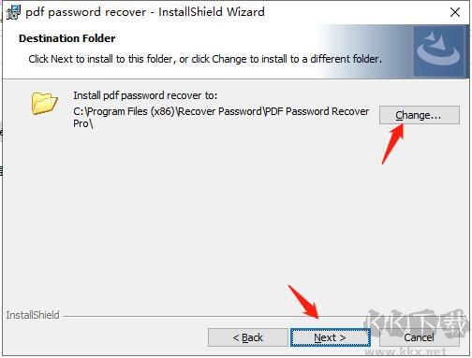The width and height of the screenshot is (472, 358).
Task: Open the Change... folder dialog
Action: point(420,115)
